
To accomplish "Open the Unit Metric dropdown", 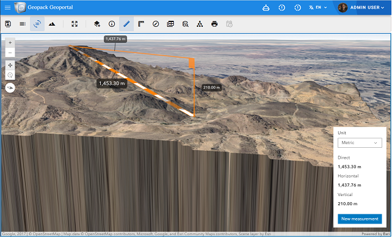I will tap(360, 143).
